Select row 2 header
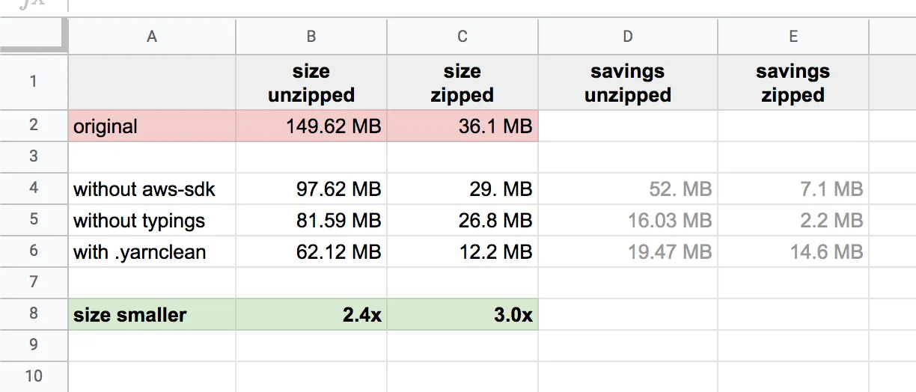Image resolution: width=916 pixels, height=392 pixels. (x=34, y=126)
